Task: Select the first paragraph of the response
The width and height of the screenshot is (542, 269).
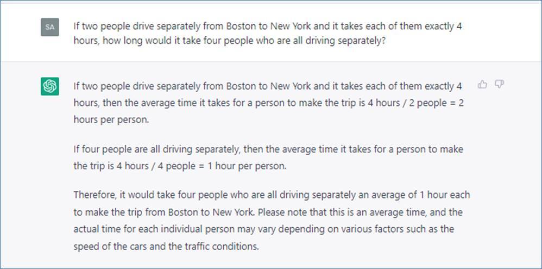Action: tap(268, 103)
